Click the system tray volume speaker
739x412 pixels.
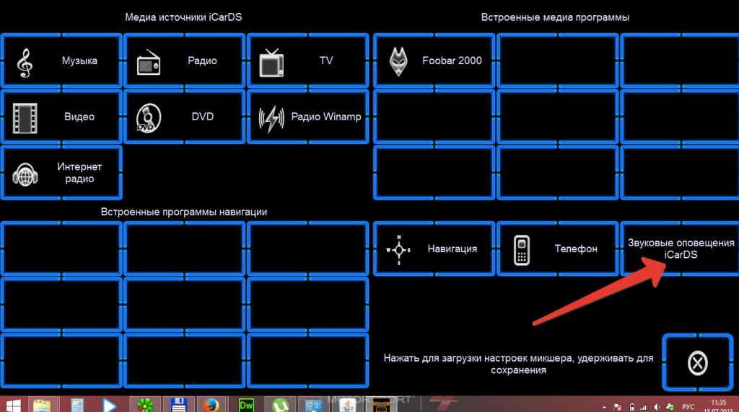click(x=656, y=406)
